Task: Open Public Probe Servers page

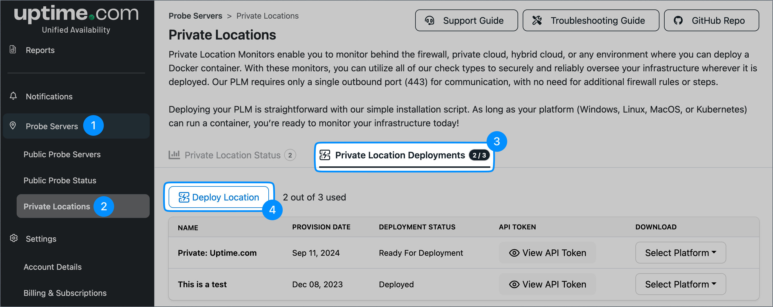Action: (x=62, y=154)
